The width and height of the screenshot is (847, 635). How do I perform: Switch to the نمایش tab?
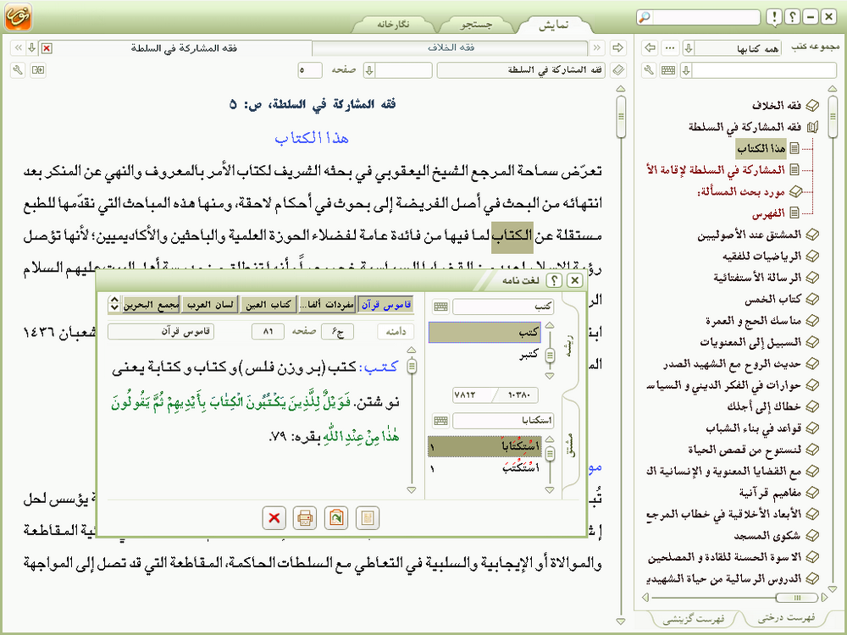point(554,25)
